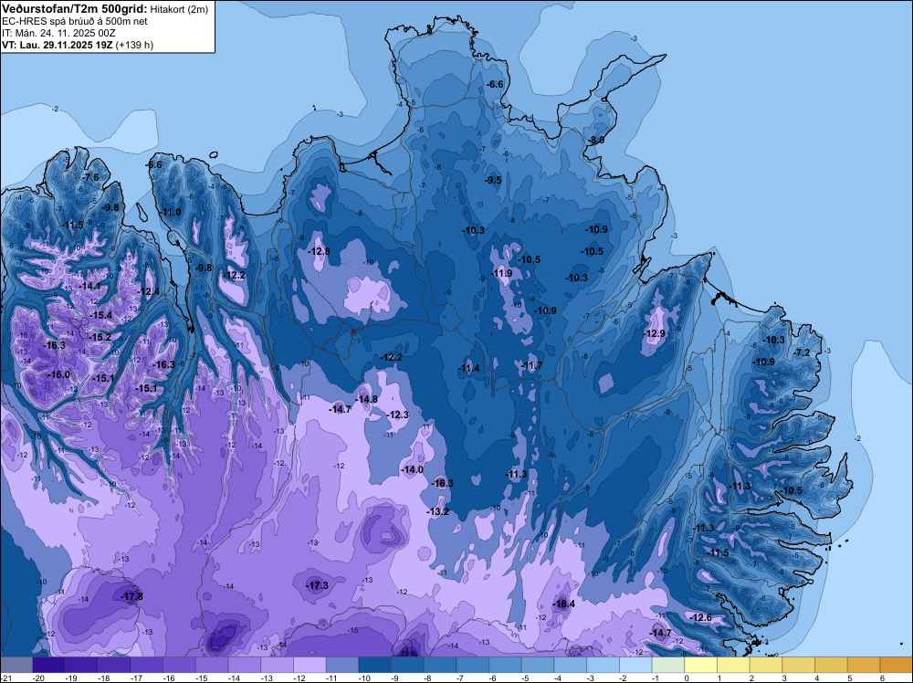Click the -7.6 temperature label

[90, 177]
